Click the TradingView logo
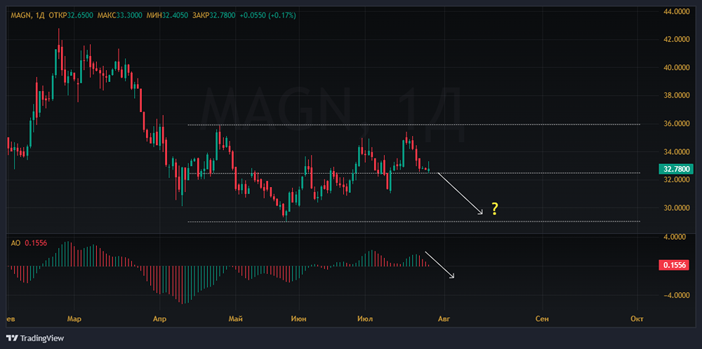Viewport: 702px width, 349px height. tap(35, 338)
